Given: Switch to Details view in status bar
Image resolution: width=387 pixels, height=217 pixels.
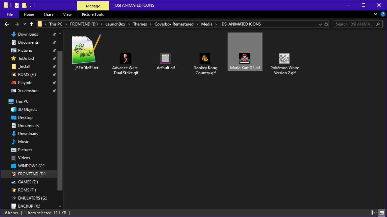Looking at the screenshot, I should pyautogui.click(x=374, y=213).
